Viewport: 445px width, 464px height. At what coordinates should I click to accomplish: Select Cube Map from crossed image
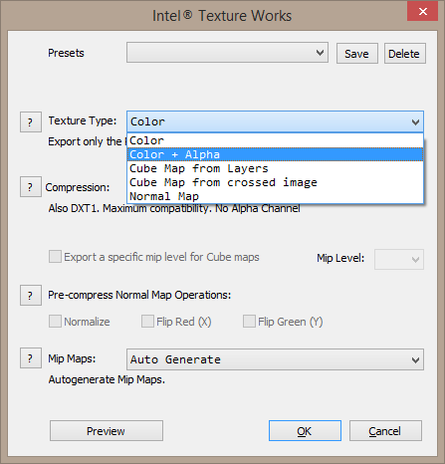tap(275, 182)
